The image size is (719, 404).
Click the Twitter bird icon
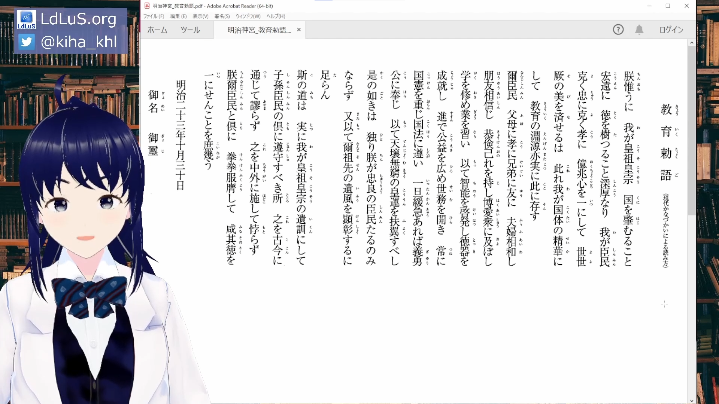pyautogui.click(x=27, y=42)
